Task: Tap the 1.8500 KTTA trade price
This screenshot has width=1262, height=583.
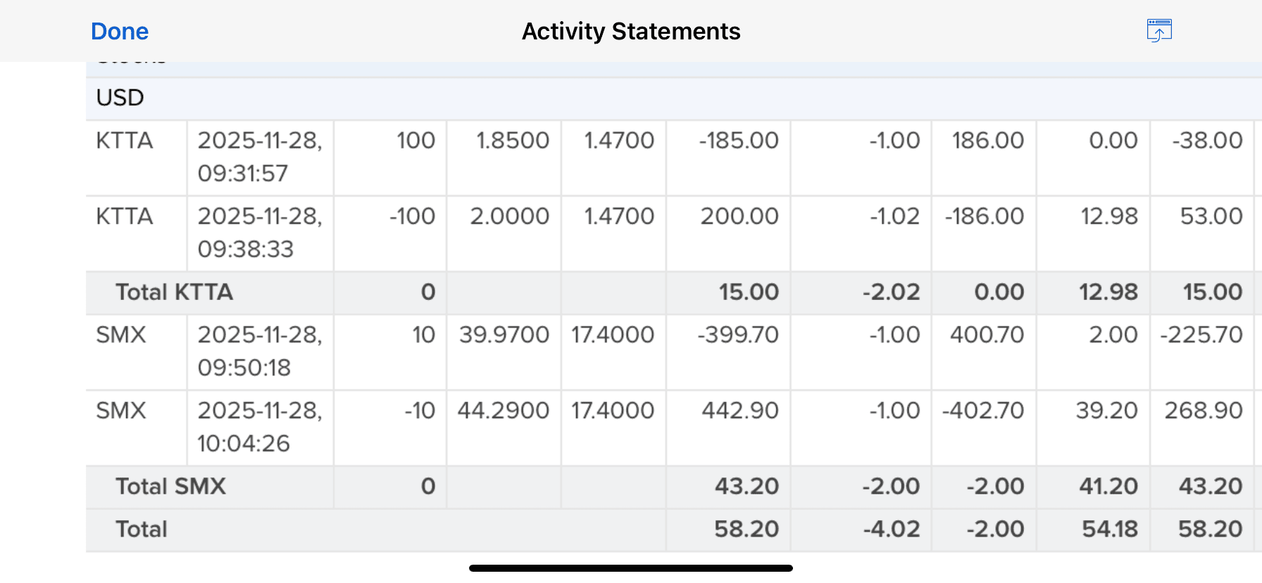Action: click(512, 141)
